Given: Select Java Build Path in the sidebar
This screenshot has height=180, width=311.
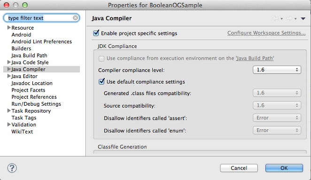Looking at the screenshot, I should tap(29, 55).
